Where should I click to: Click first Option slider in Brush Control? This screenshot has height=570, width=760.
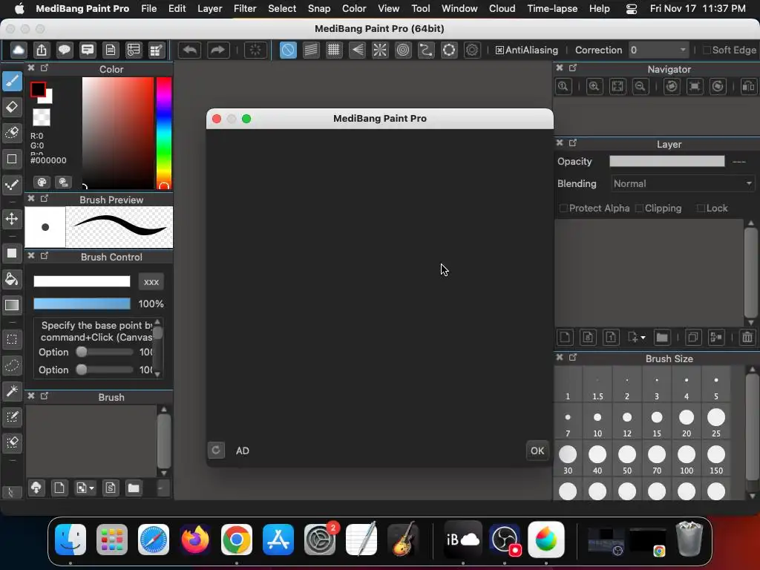click(x=105, y=352)
